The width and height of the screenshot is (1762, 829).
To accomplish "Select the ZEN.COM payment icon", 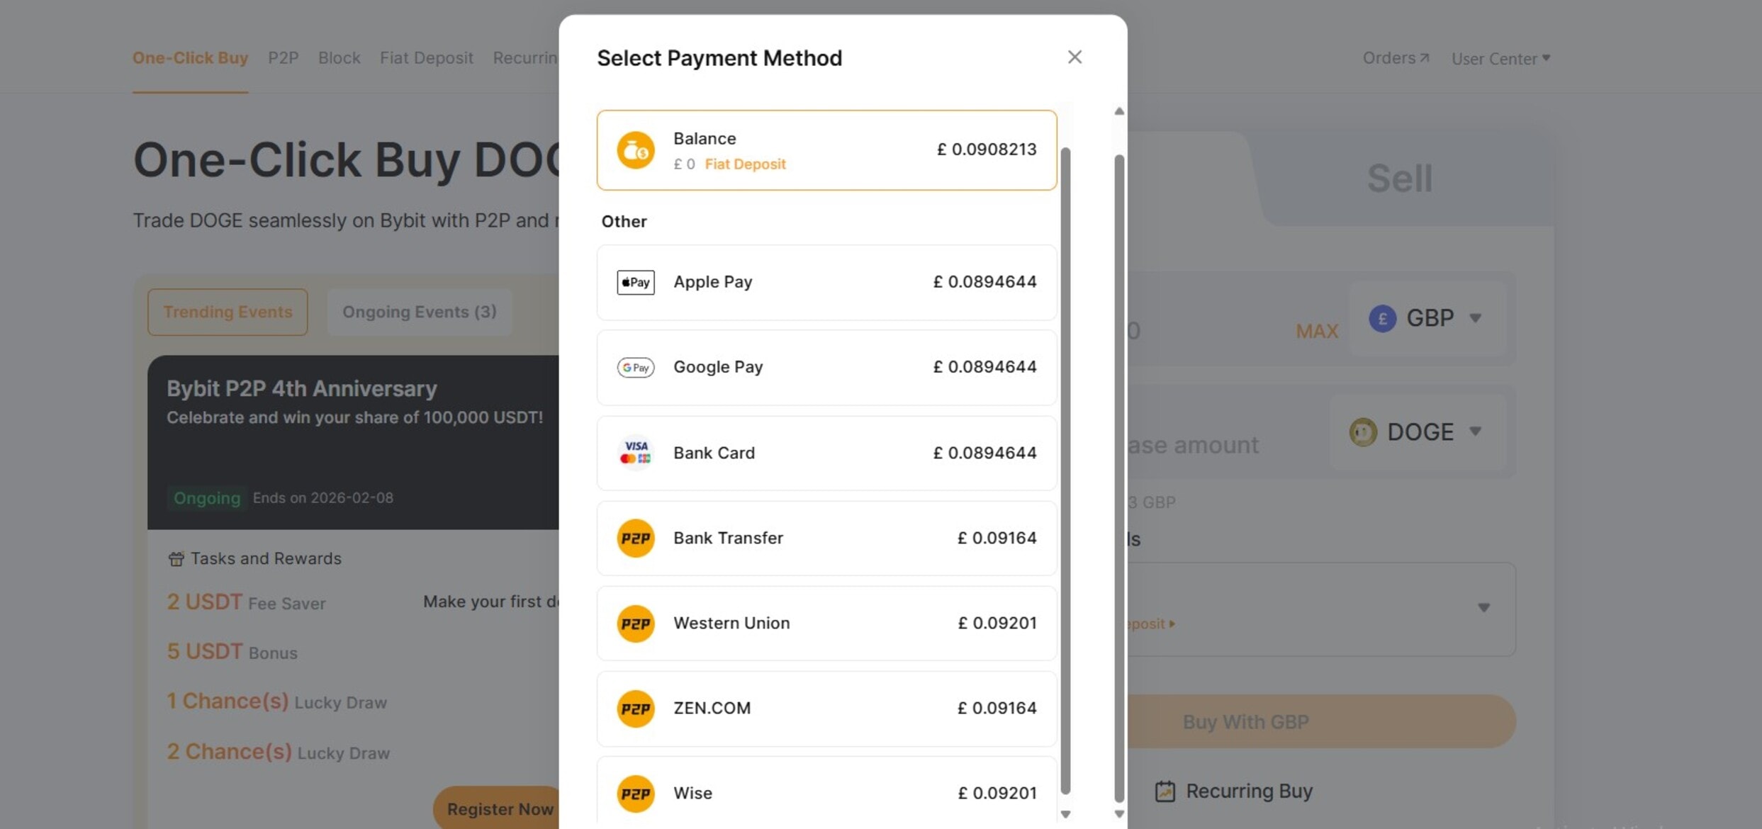I will click(x=635, y=709).
